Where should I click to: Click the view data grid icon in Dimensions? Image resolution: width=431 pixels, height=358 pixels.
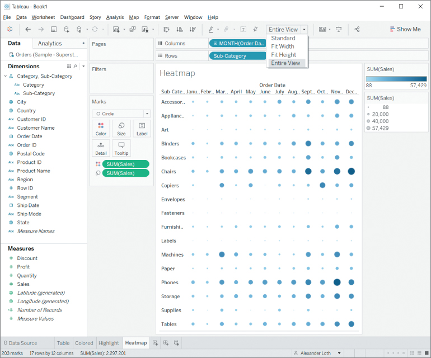click(x=69, y=66)
